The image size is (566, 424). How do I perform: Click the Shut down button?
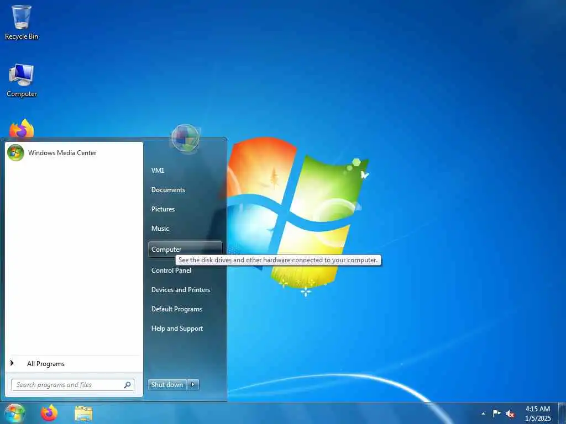pos(167,385)
